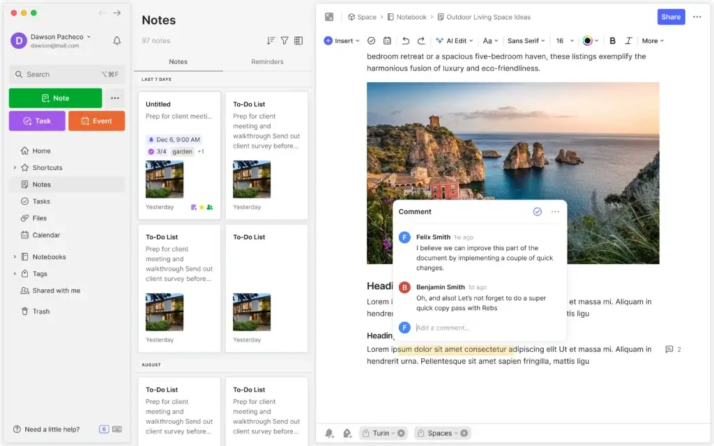Screen dimensions: 714x446
Task: Add a reminder with the bell-plus icon
Action: (x=330, y=433)
